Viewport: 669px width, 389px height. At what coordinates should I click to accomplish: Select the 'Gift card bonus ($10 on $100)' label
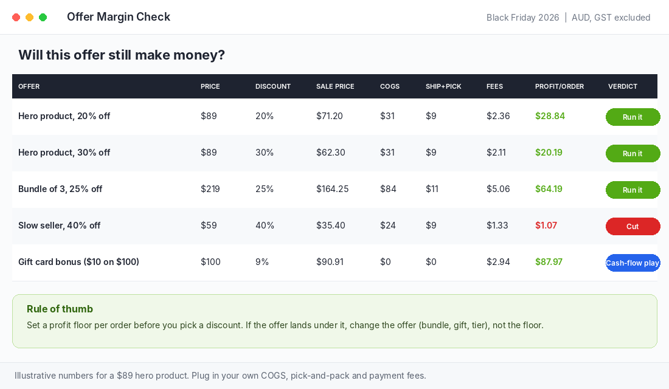pyautogui.click(x=78, y=262)
